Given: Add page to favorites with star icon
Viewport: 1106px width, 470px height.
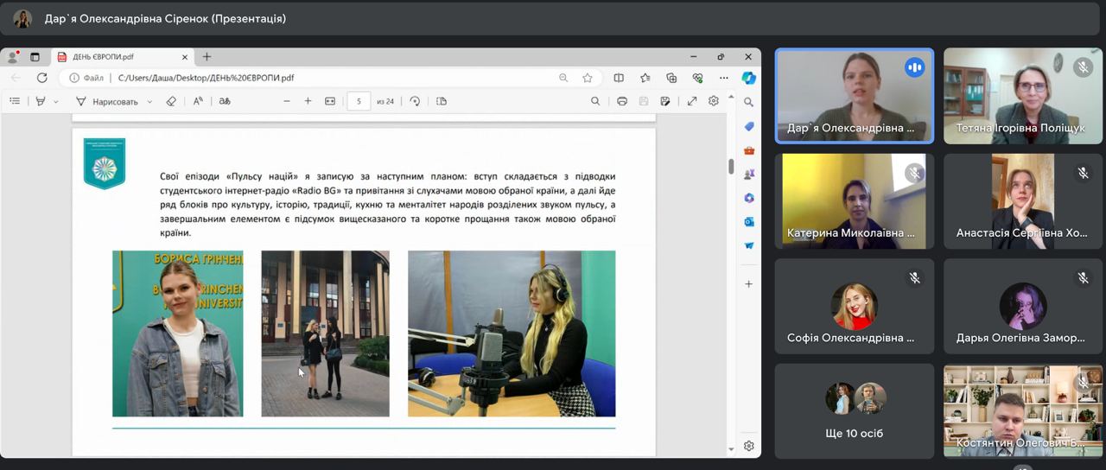Looking at the screenshot, I should (x=588, y=78).
